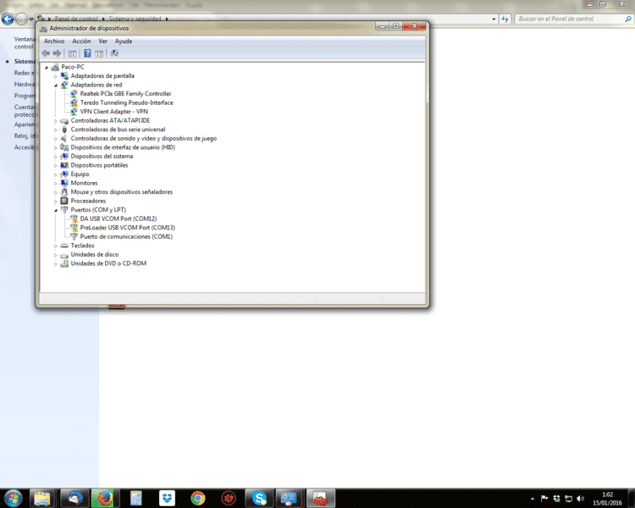The image size is (635, 508).
Task: Click the PreLoader USB VCOM Port warning icon
Action: click(x=74, y=228)
